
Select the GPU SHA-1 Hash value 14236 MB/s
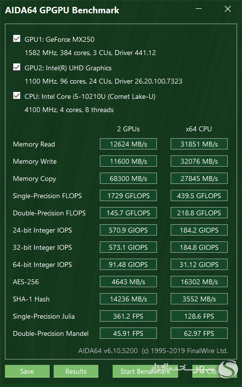click(x=128, y=299)
